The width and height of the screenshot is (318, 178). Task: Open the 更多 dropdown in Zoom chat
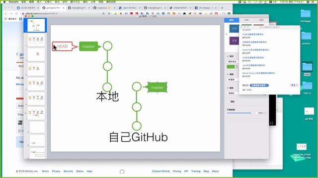294,85
